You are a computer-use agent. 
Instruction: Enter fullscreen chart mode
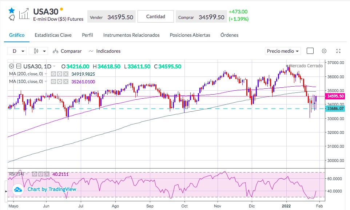pos(338,51)
